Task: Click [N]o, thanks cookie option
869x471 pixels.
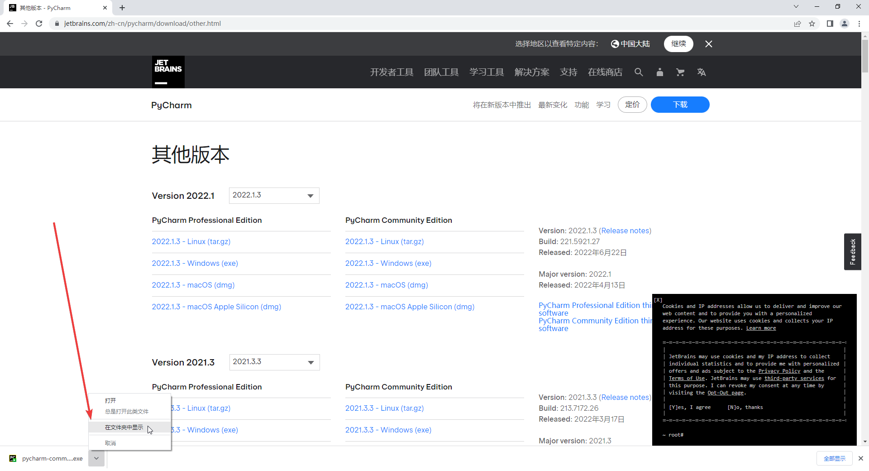Action: [x=745, y=407]
